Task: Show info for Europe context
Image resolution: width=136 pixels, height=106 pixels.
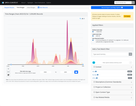Action: coord(98,75)
